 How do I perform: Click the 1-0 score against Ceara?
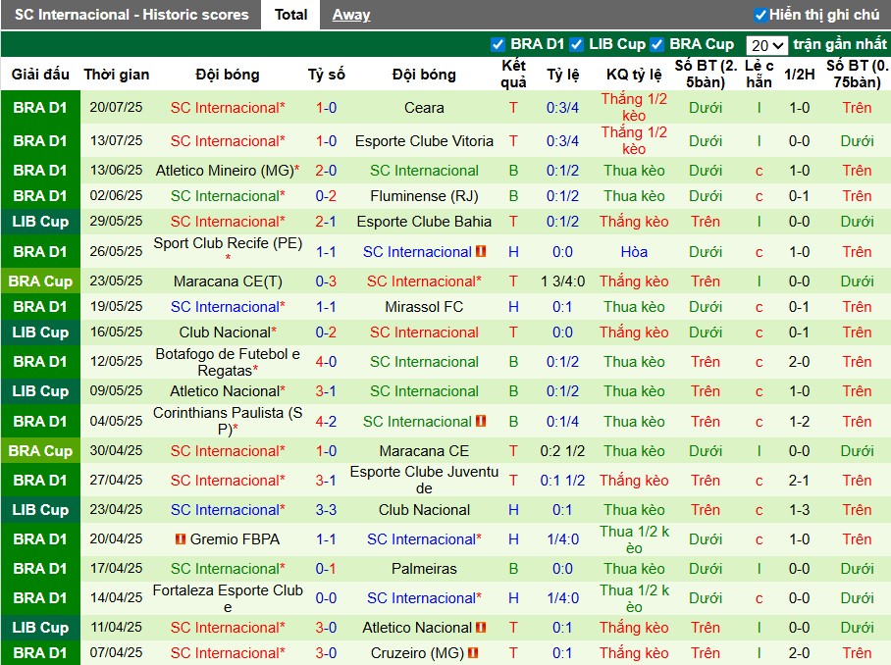[x=326, y=107]
